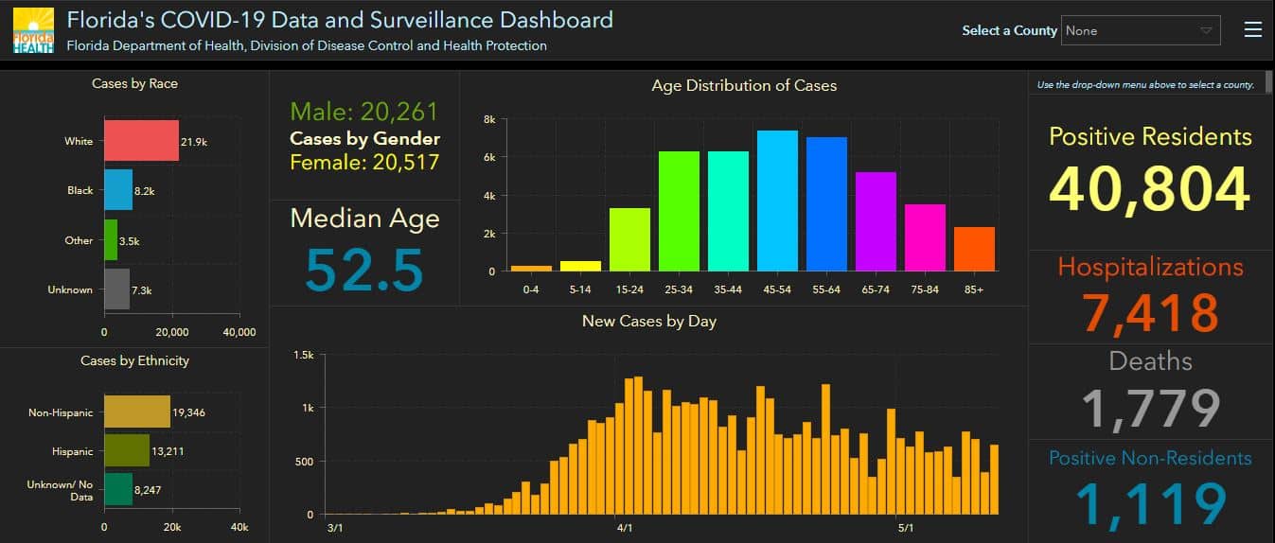Click the 65-74 age group bar

[x=876, y=221]
